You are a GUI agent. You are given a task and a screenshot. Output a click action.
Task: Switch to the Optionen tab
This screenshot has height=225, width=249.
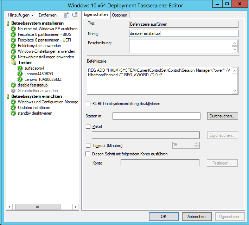120,15
